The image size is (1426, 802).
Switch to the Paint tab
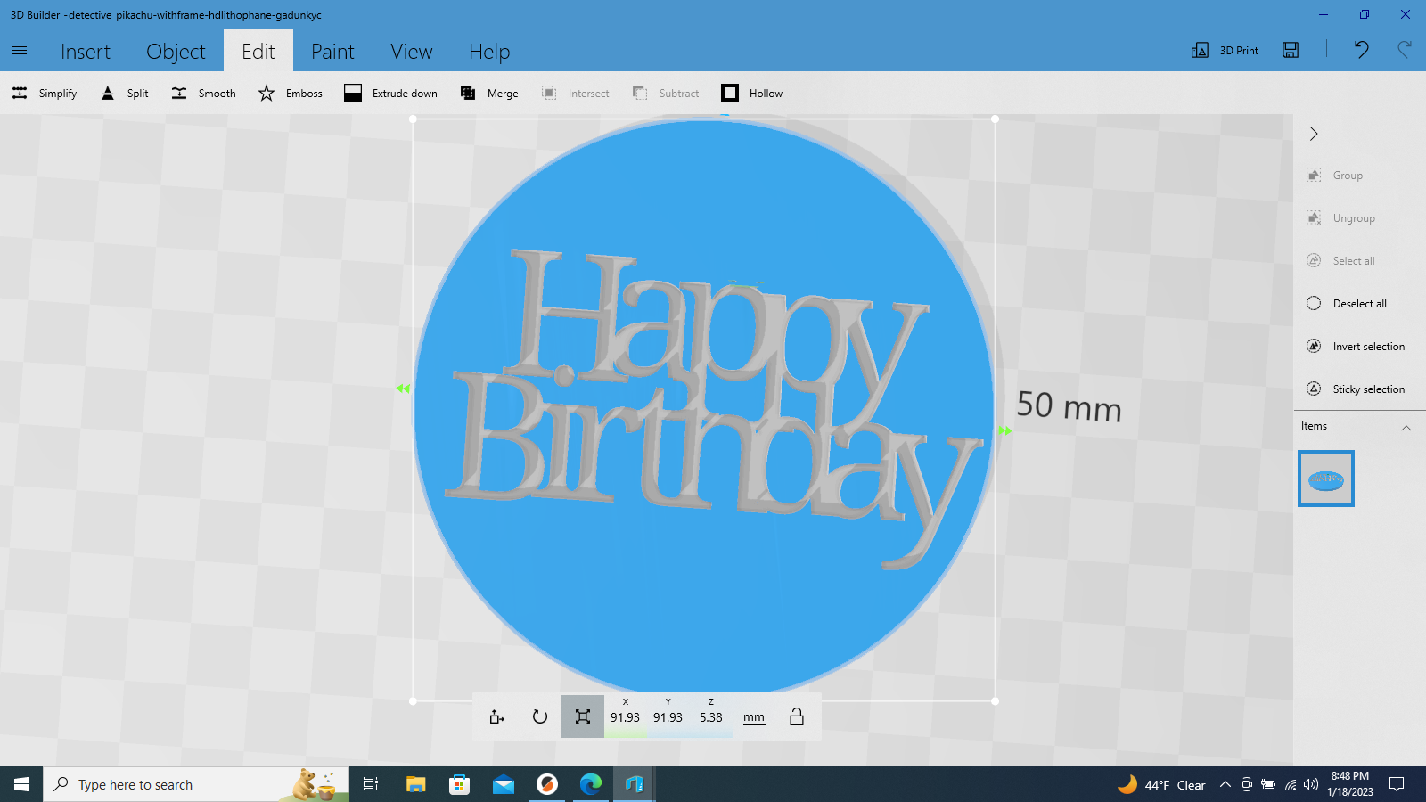click(332, 52)
